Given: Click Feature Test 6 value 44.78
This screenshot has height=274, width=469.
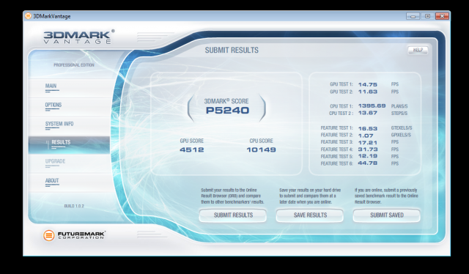Looking at the screenshot, I should pyautogui.click(x=368, y=163).
